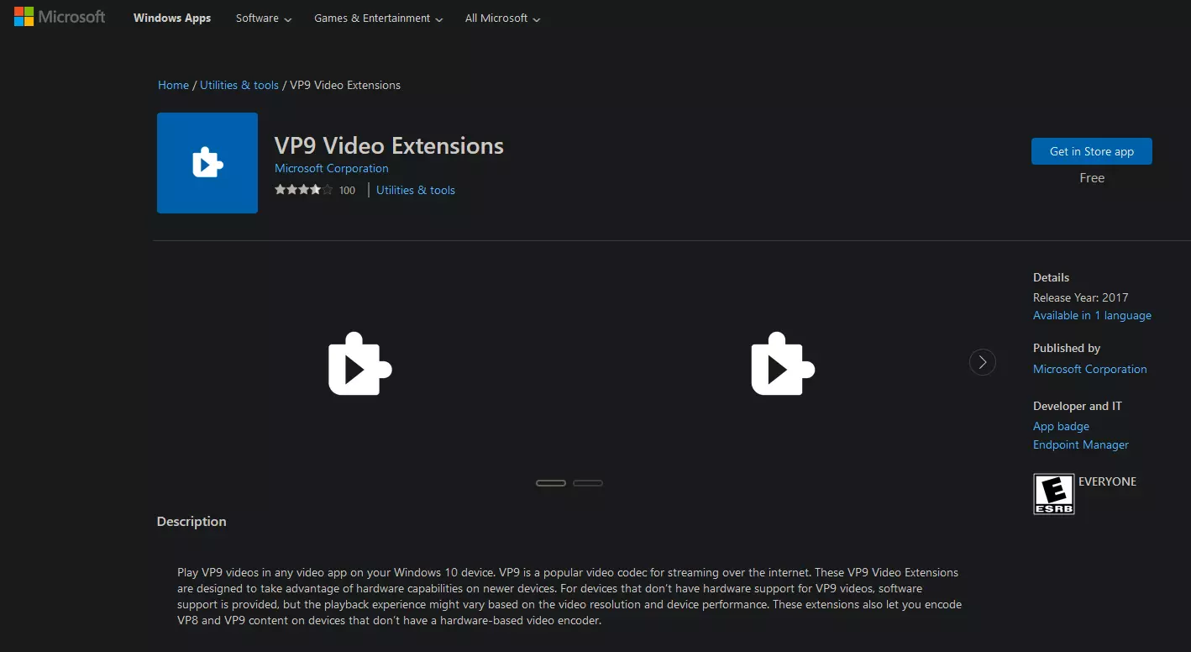Click the star rating
1191x652 pixels.
(x=303, y=190)
